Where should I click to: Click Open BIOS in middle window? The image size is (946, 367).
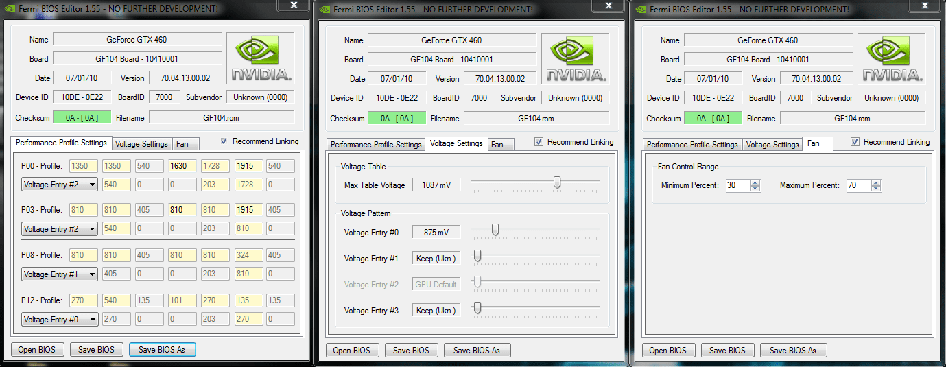[352, 351]
